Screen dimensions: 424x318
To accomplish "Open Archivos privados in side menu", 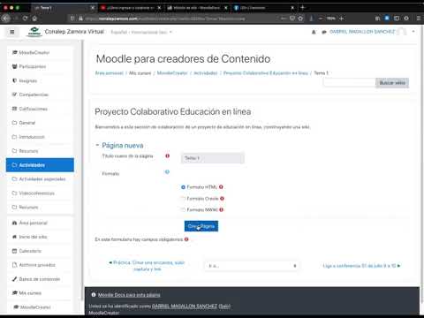I will (x=40, y=265).
